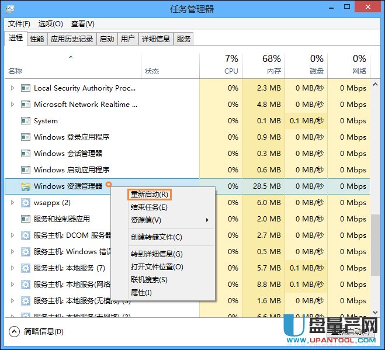Expand 服务主机: 本地服务(无模拟) row
This screenshot has height=350, width=385.
[12, 301]
